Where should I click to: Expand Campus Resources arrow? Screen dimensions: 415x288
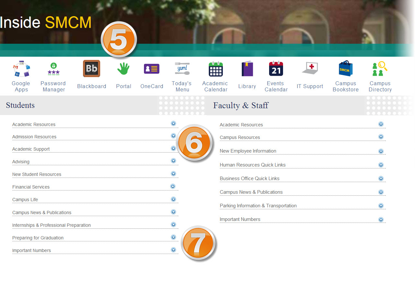pyautogui.click(x=381, y=137)
